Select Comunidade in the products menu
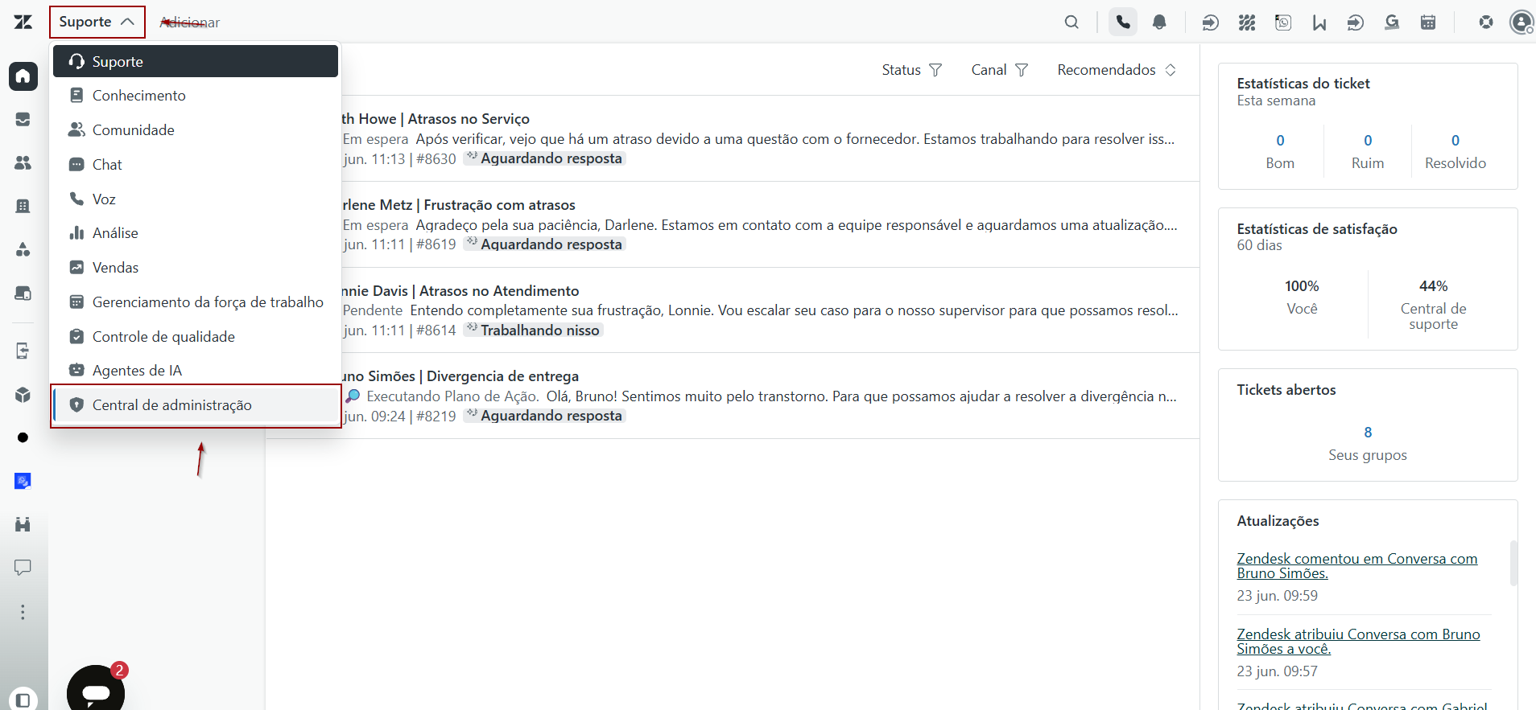The height and width of the screenshot is (710, 1536). [x=196, y=130]
